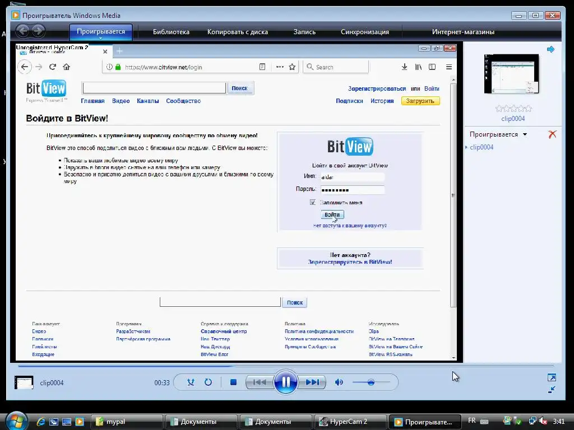Click the BitView logo at top left
Screen dimensions: 574x430
click(46, 91)
